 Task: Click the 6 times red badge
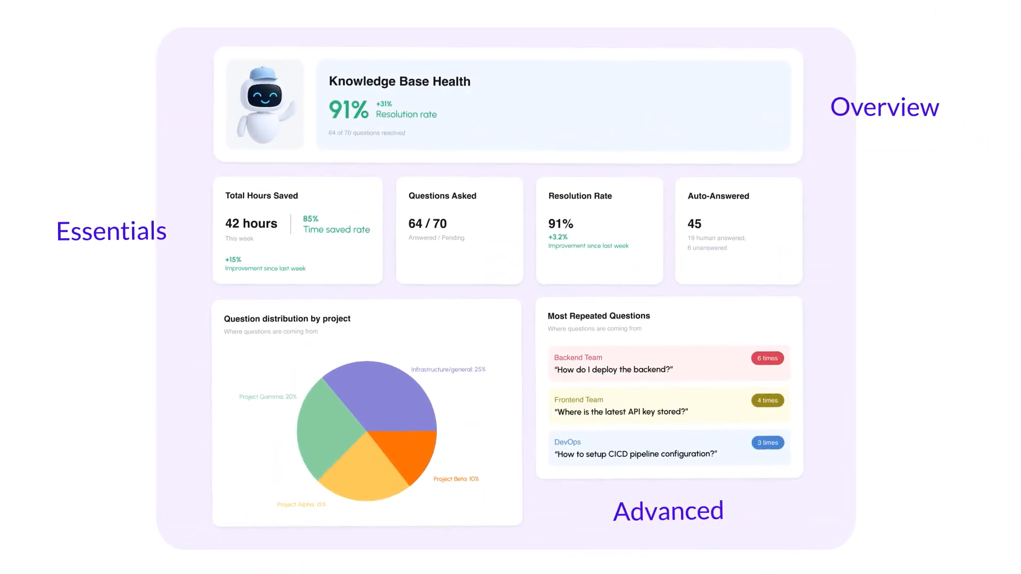click(x=767, y=358)
